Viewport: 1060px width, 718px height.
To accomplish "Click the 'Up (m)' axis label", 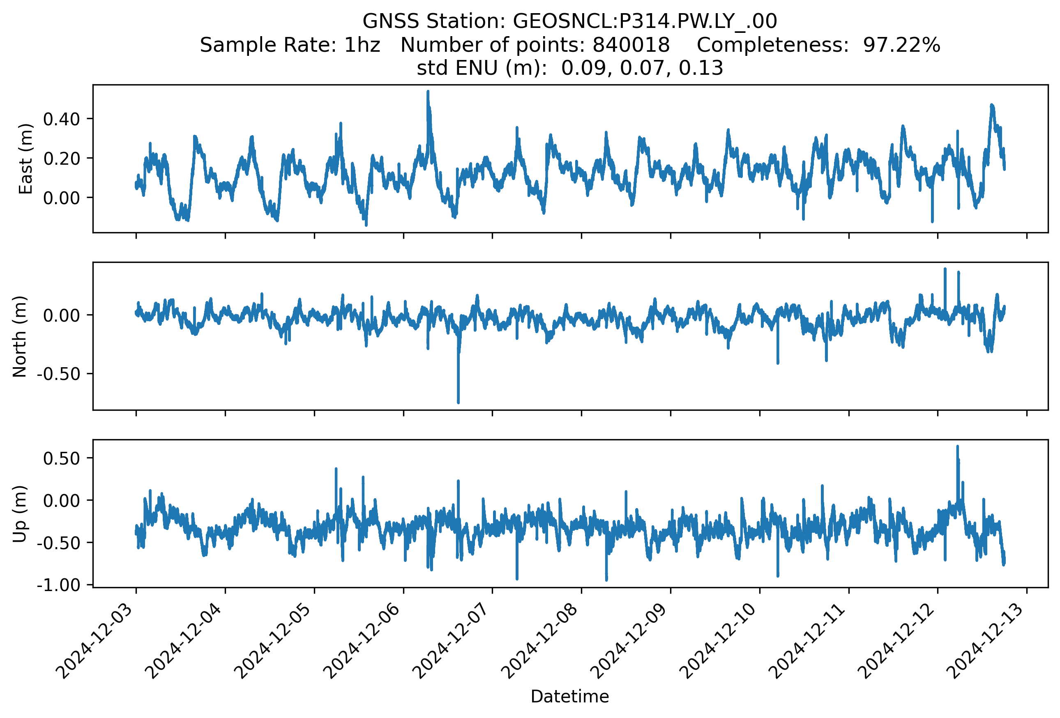I will point(20,514).
